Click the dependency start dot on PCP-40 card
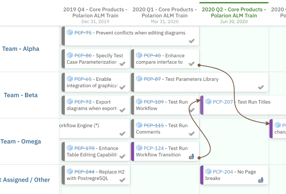 (x=199, y=65)
